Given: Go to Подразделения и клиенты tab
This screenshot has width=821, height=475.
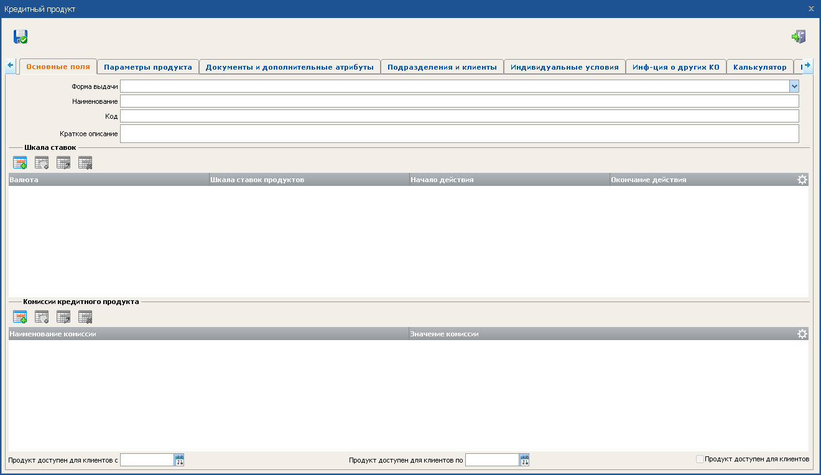Looking at the screenshot, I should pos(442,67).
